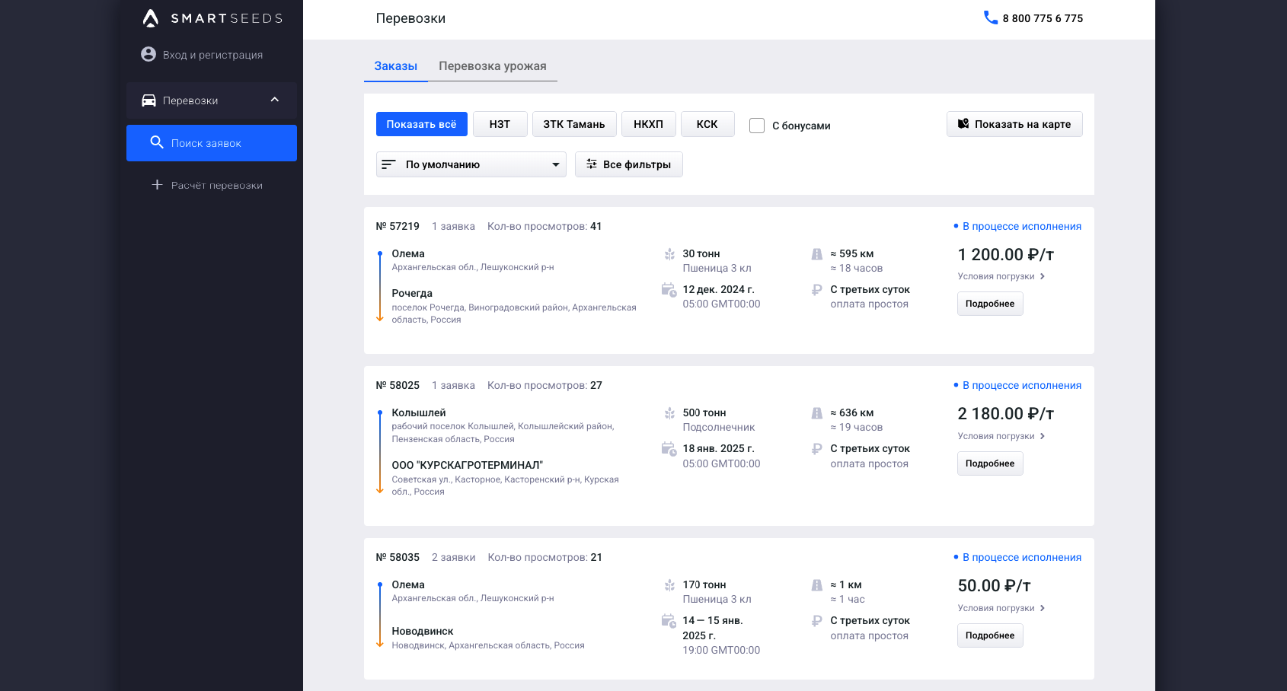Collapse the Перевозки sidebar section
This screenshot has width=1287, height=691.
coord(275,100)
